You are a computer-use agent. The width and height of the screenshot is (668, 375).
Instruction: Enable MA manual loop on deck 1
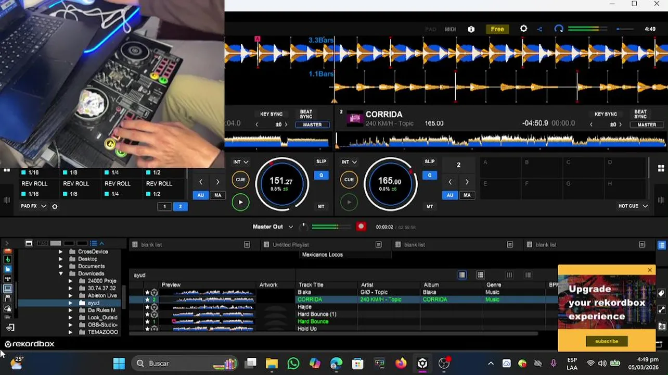pyautogui.click(x=217, y=195)
